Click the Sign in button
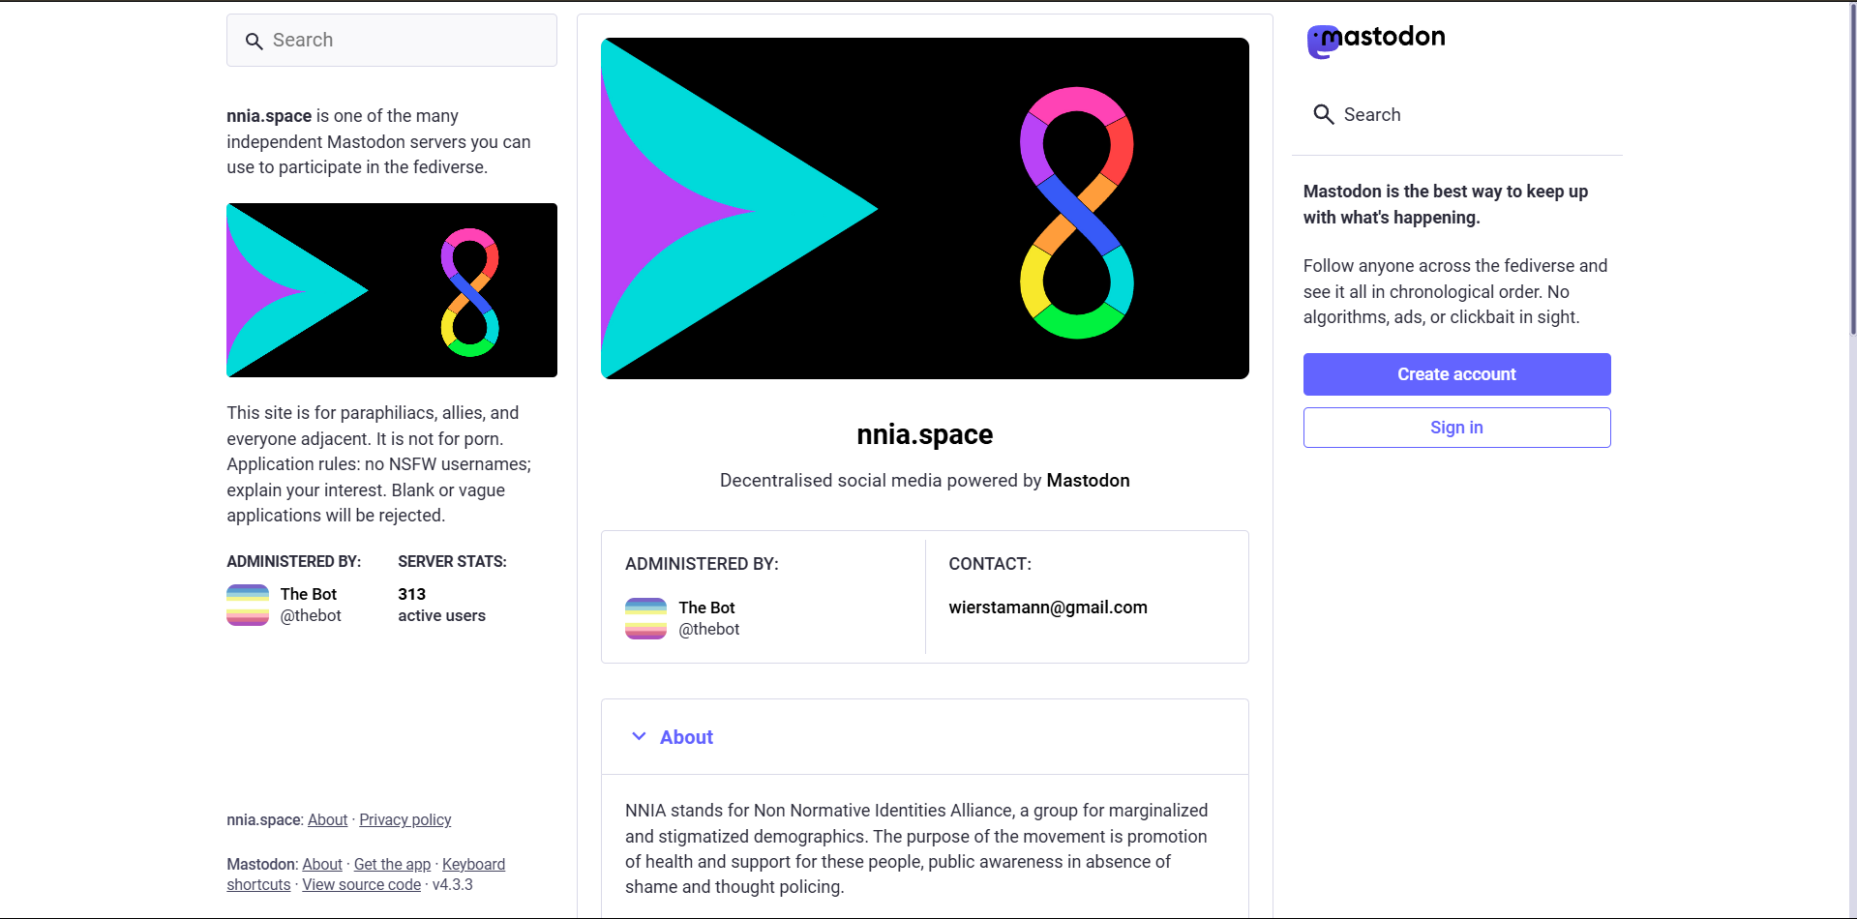 coord(1456,428)
